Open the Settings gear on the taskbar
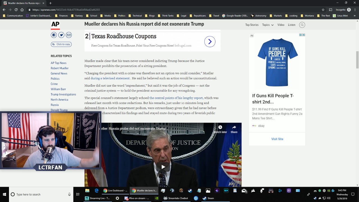The image size is (359, 202). tap(117, 198)
